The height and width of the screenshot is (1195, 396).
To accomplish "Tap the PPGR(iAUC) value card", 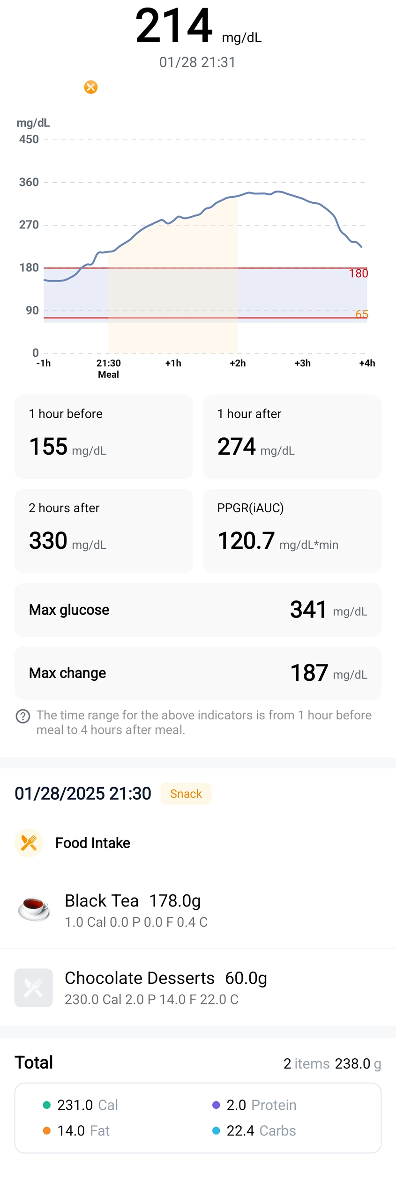I will coord(292,531).
